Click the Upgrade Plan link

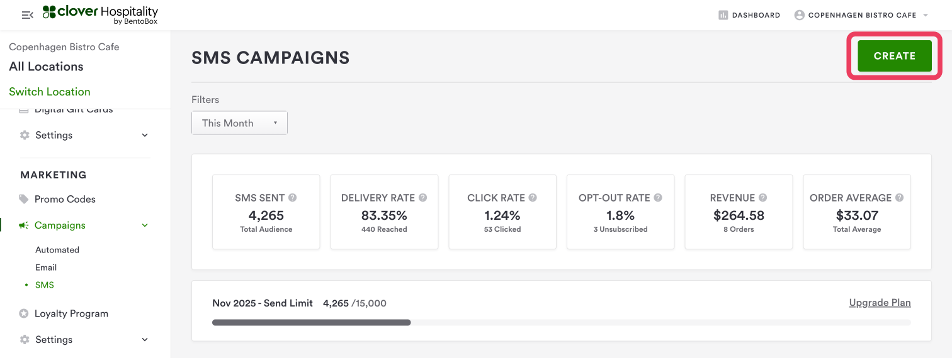pos(880,303)
